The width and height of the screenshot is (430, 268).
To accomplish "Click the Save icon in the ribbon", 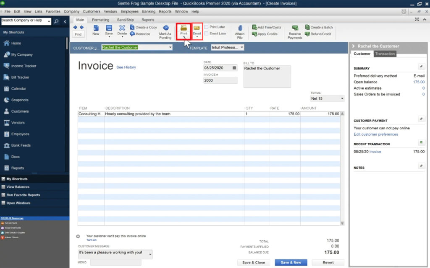I will [109, 28].
